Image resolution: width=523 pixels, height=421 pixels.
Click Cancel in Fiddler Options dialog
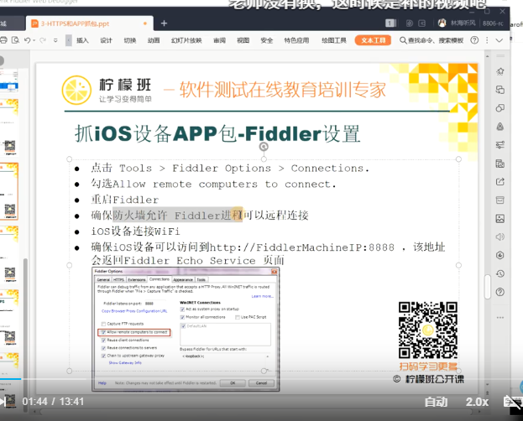click(x=262, y=383)
